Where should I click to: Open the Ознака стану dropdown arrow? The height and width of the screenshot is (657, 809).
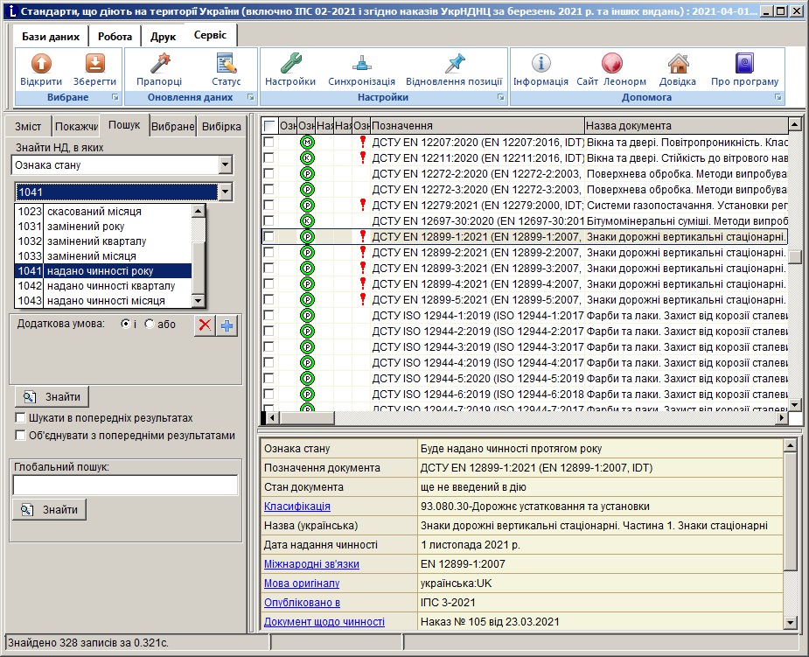(225, 165)
